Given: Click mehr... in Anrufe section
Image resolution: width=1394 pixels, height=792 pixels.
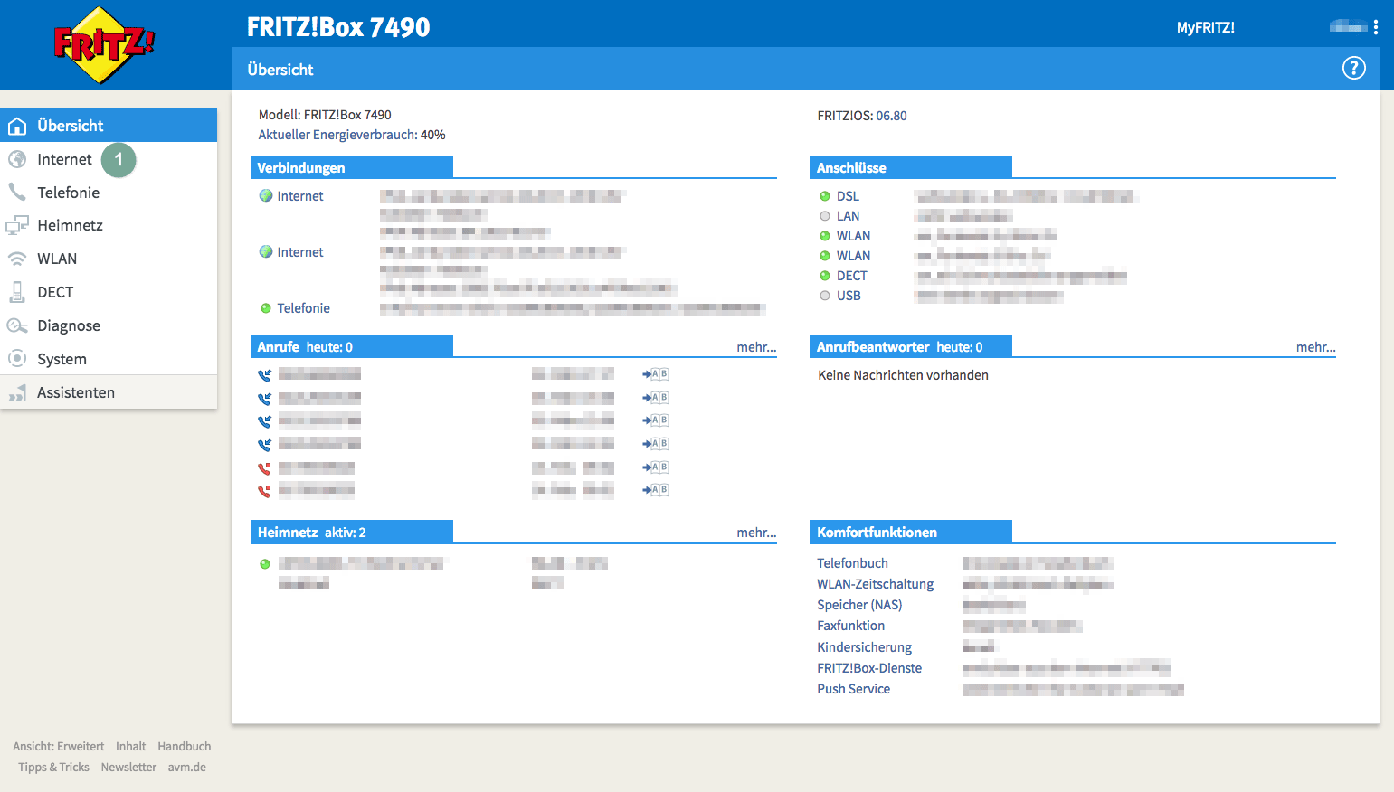Looking at the screenshot, I should pos(756,347).
